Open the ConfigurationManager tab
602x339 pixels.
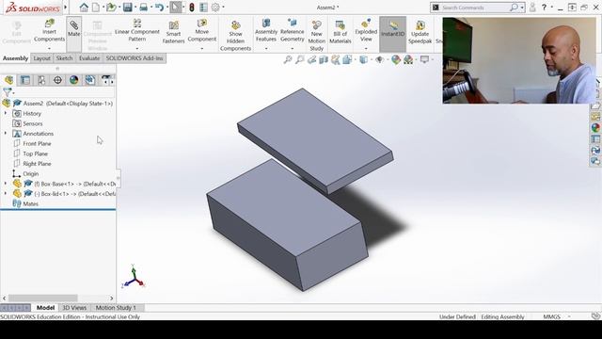[x=41, y=80]
